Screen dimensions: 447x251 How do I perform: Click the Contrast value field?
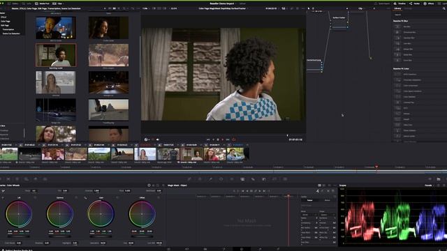[x=96, y=190]
